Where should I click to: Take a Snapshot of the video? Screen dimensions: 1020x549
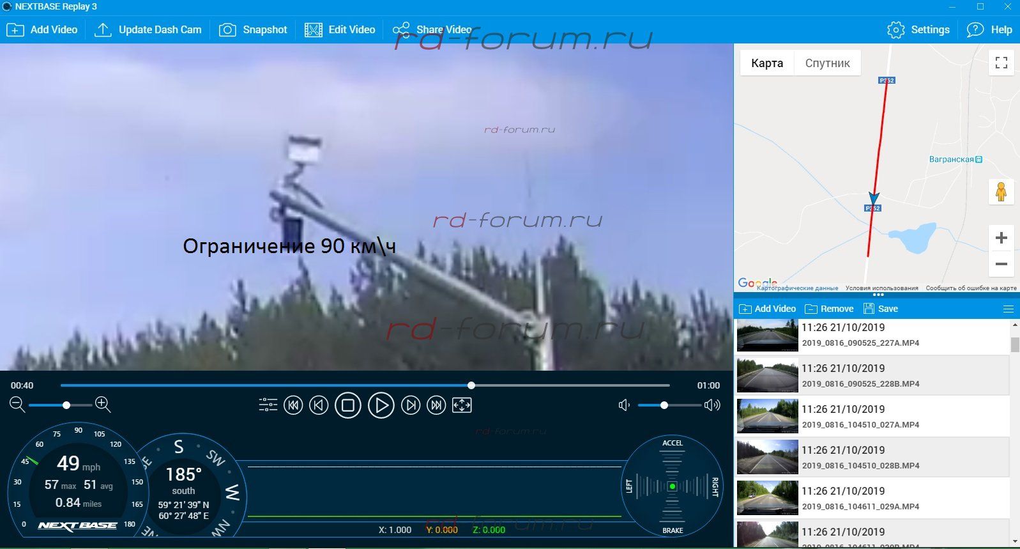coord(254,29)
